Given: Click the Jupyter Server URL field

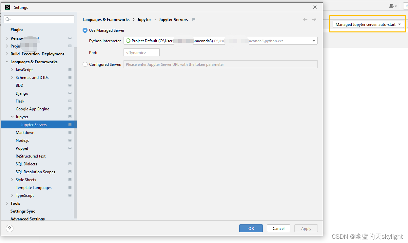Looking at the screenshot, I should pyautogui.click(x=220, y=65).
